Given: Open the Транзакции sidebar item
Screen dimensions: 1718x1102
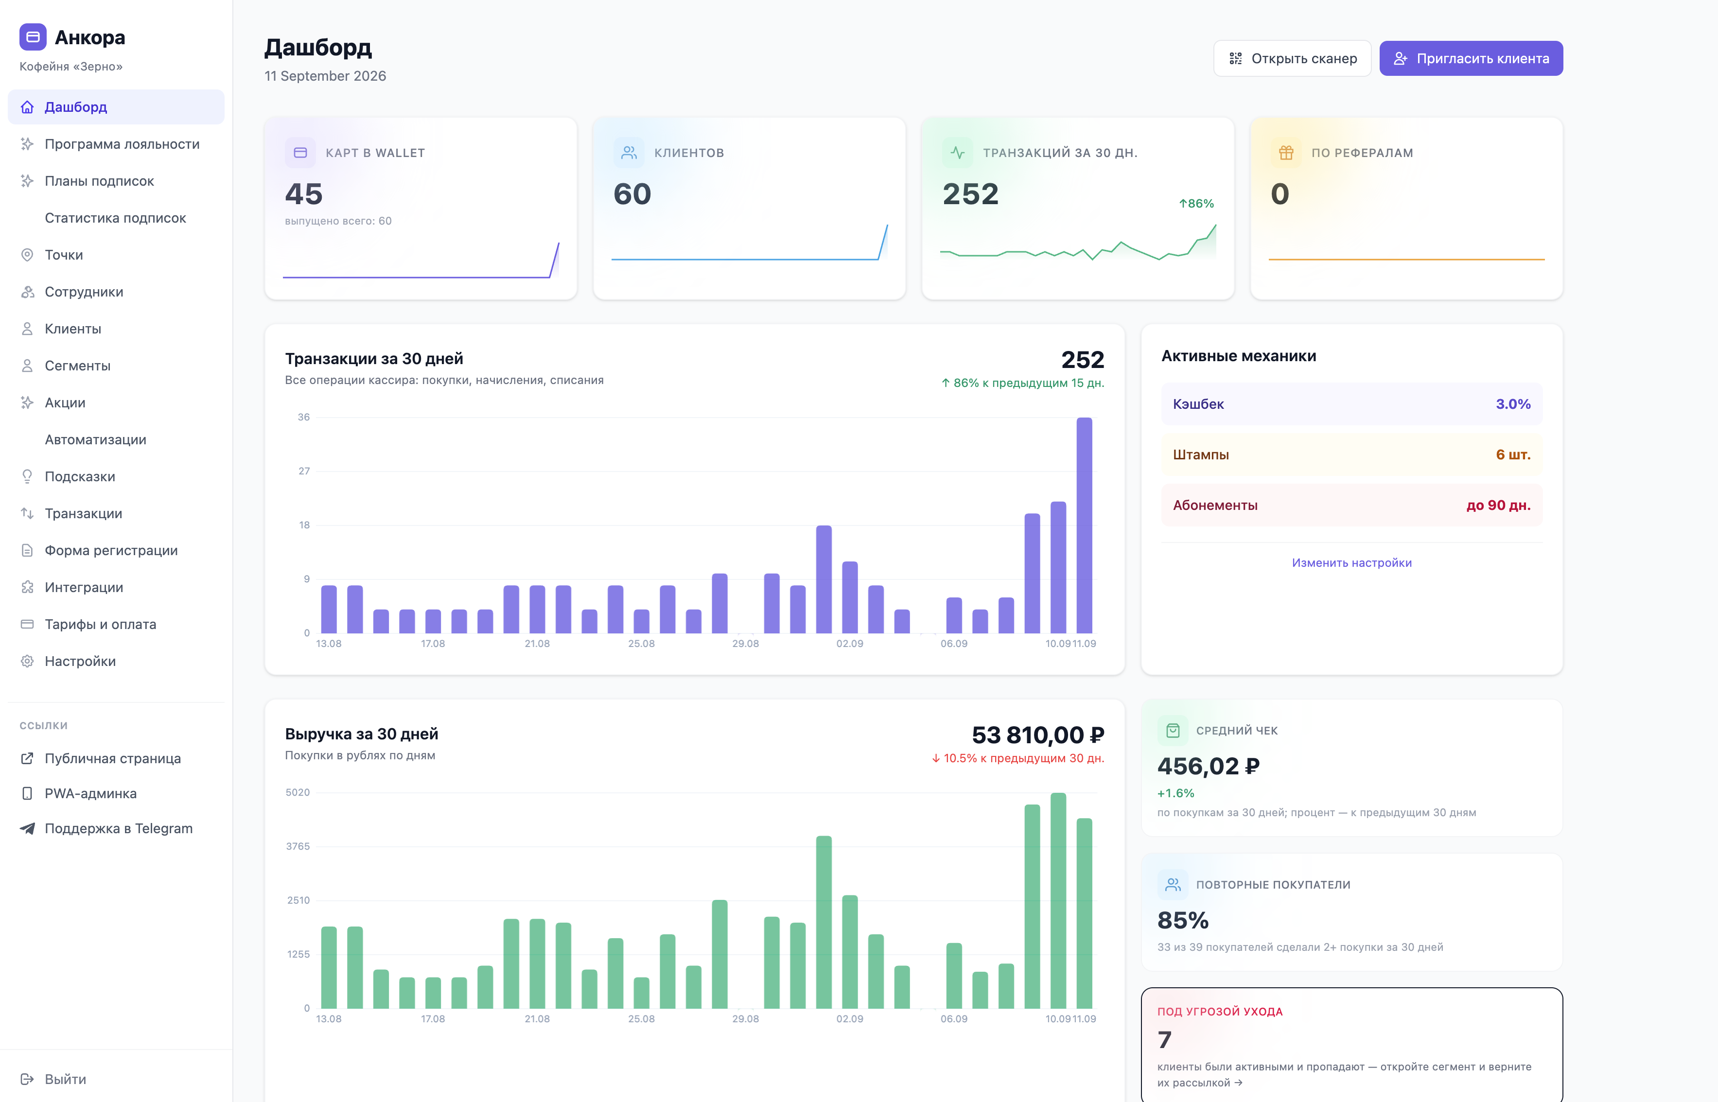Looking at the screenshot, I should (116, 514).
